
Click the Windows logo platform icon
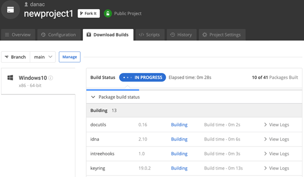[x=10, y=78]
